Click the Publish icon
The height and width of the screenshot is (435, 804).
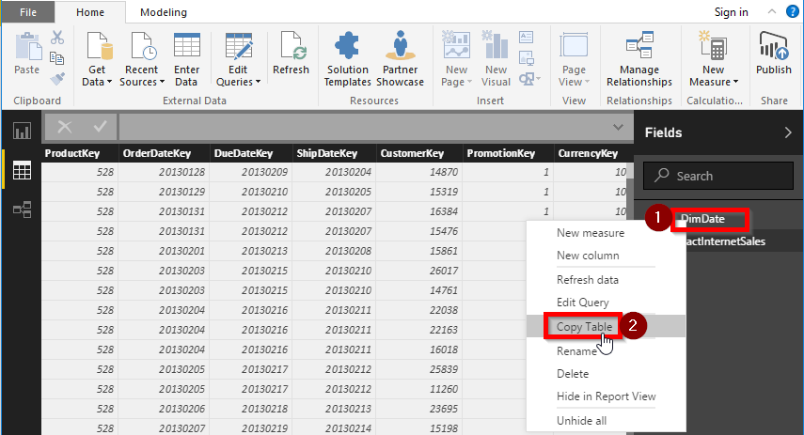774,46
